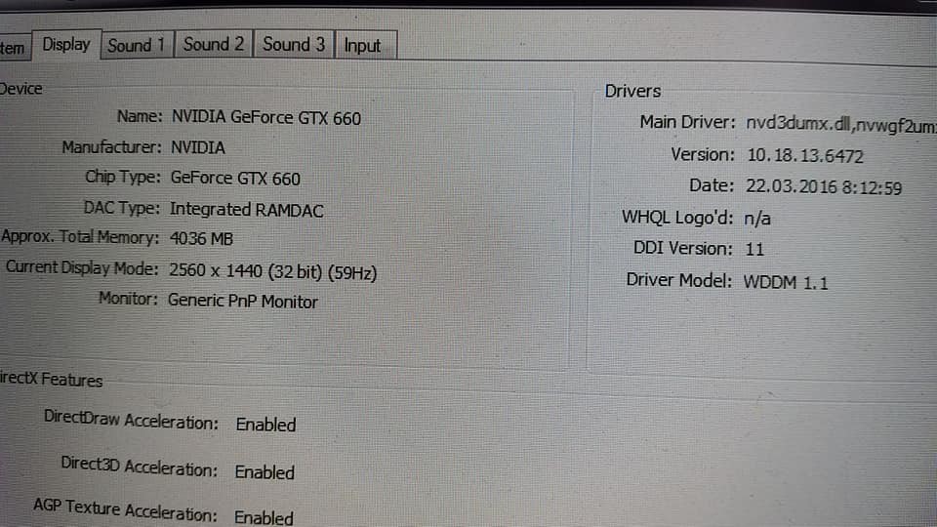Click the Direct3D Acceleration Enabled value
This screenshot has width=937, height=527.
point(265,472)
